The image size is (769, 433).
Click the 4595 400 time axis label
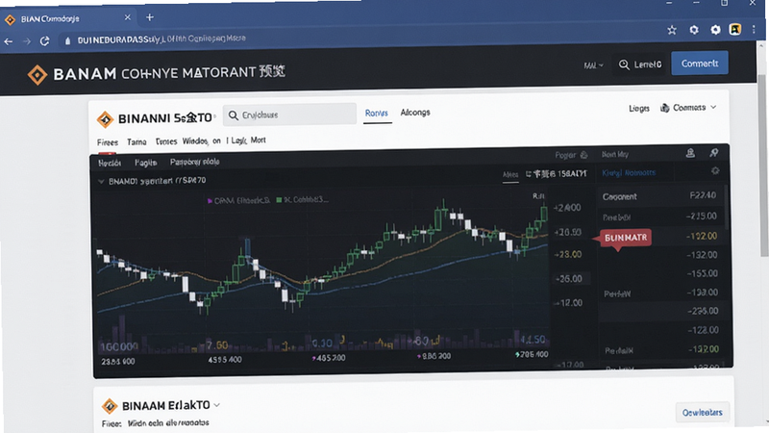225,360
